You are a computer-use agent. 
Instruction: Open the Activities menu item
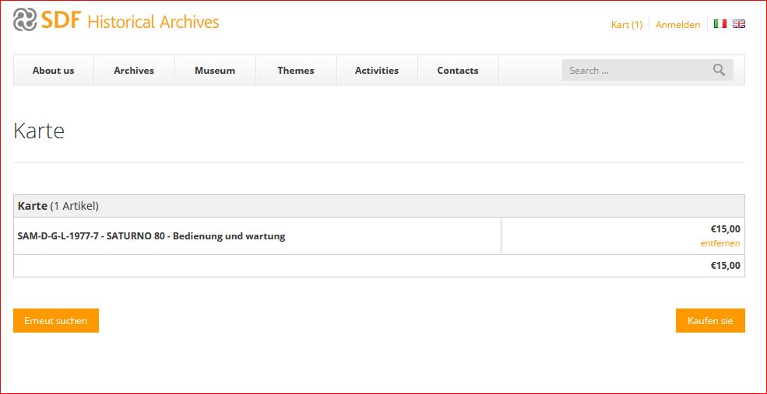(x=377, y=71)
